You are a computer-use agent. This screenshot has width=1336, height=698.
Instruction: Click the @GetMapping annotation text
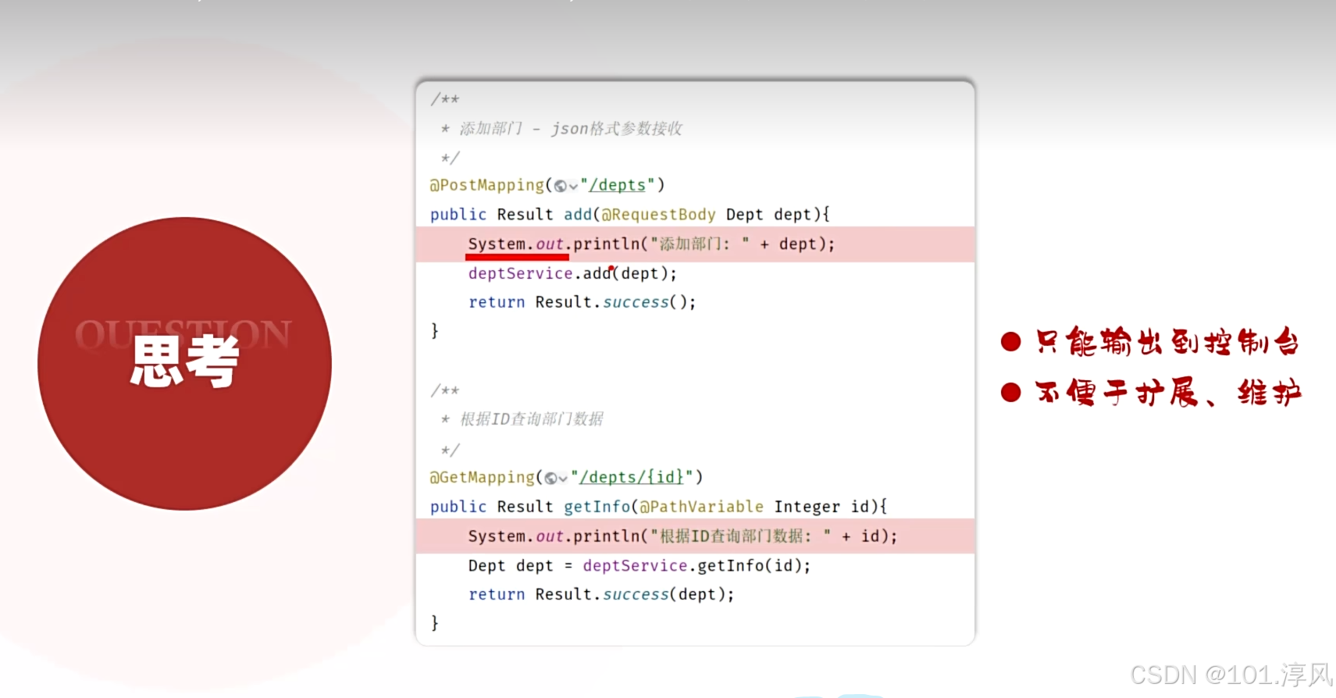(x=482, y=477)
